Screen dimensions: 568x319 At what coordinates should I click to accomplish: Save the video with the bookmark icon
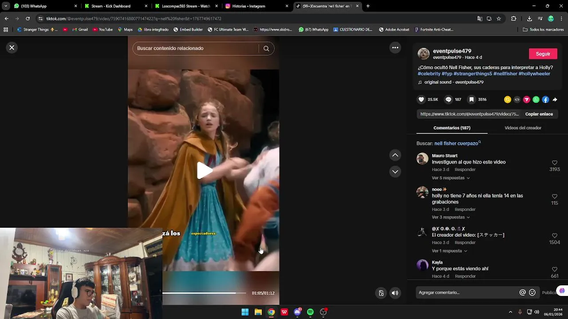472,100
